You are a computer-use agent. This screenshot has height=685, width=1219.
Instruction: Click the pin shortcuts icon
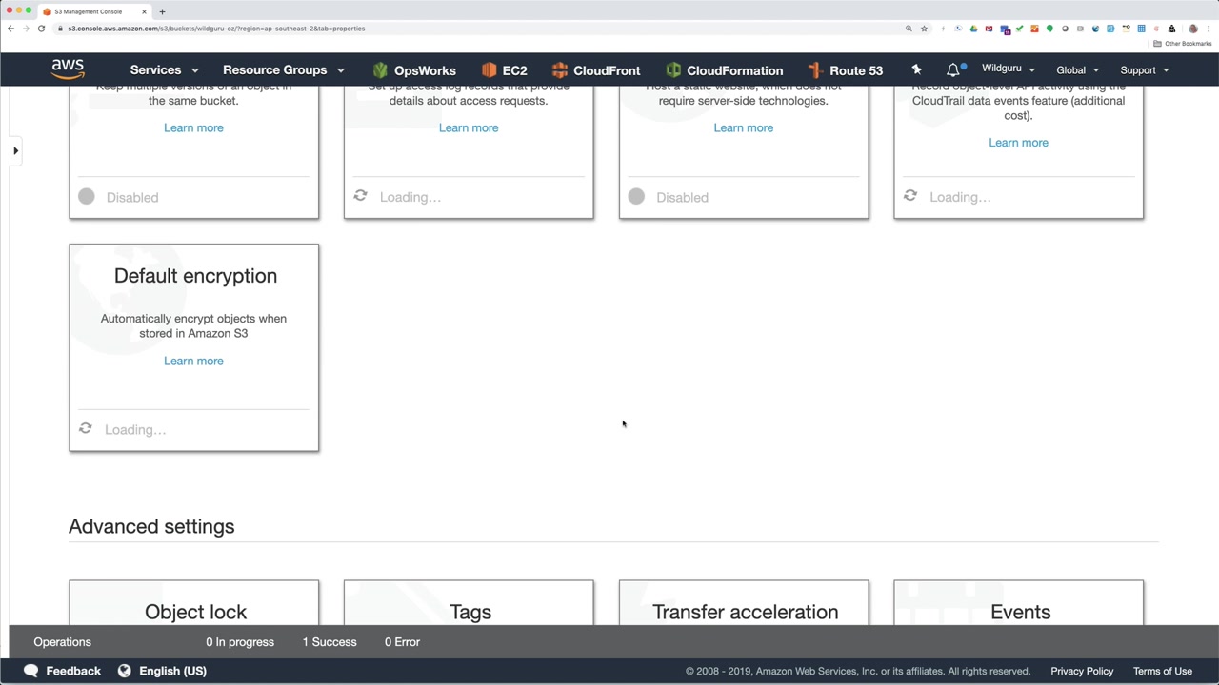(x=916, y=69)
